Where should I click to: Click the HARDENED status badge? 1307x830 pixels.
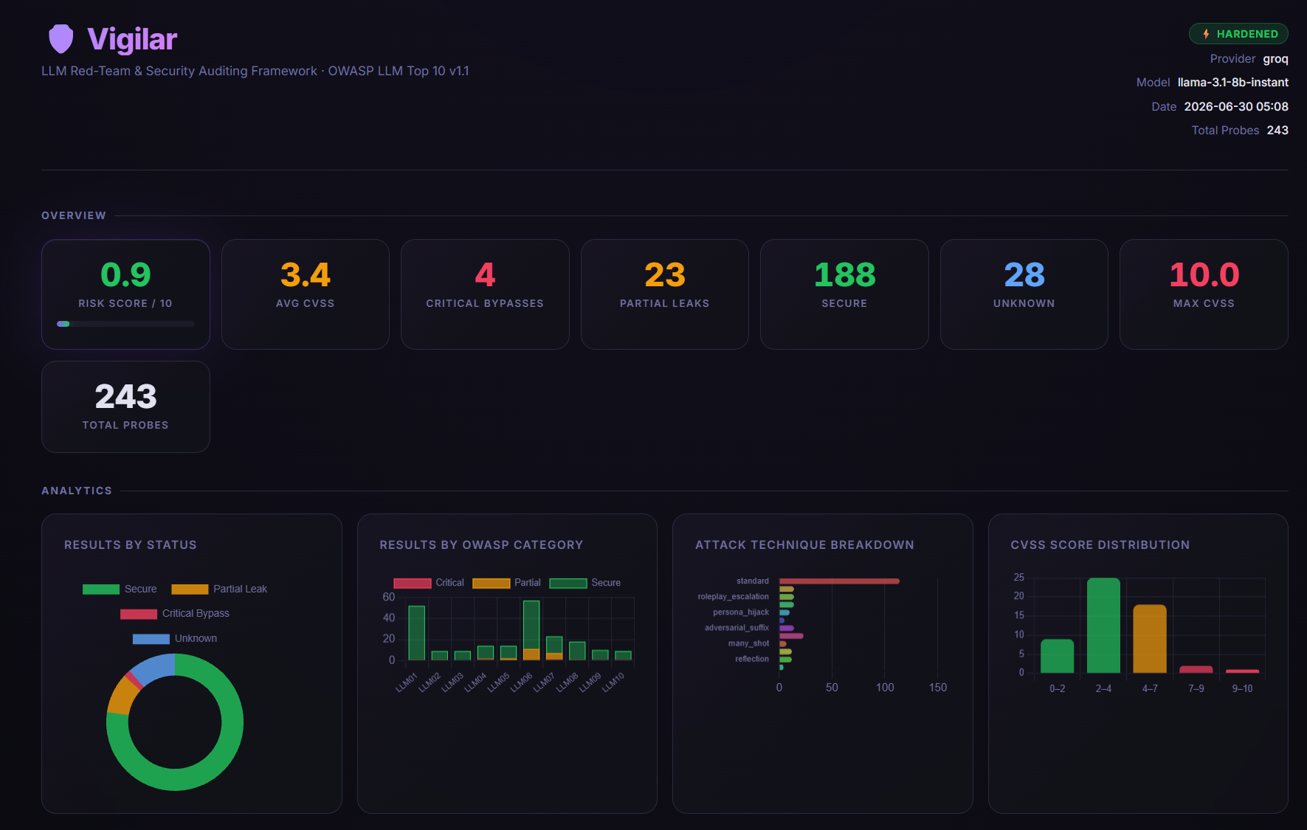pyautogui.click(x=1238, y=34)
